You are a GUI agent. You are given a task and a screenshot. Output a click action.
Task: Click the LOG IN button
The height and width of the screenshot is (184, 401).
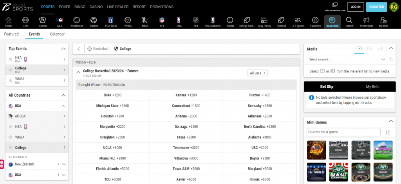pos(356,7)
